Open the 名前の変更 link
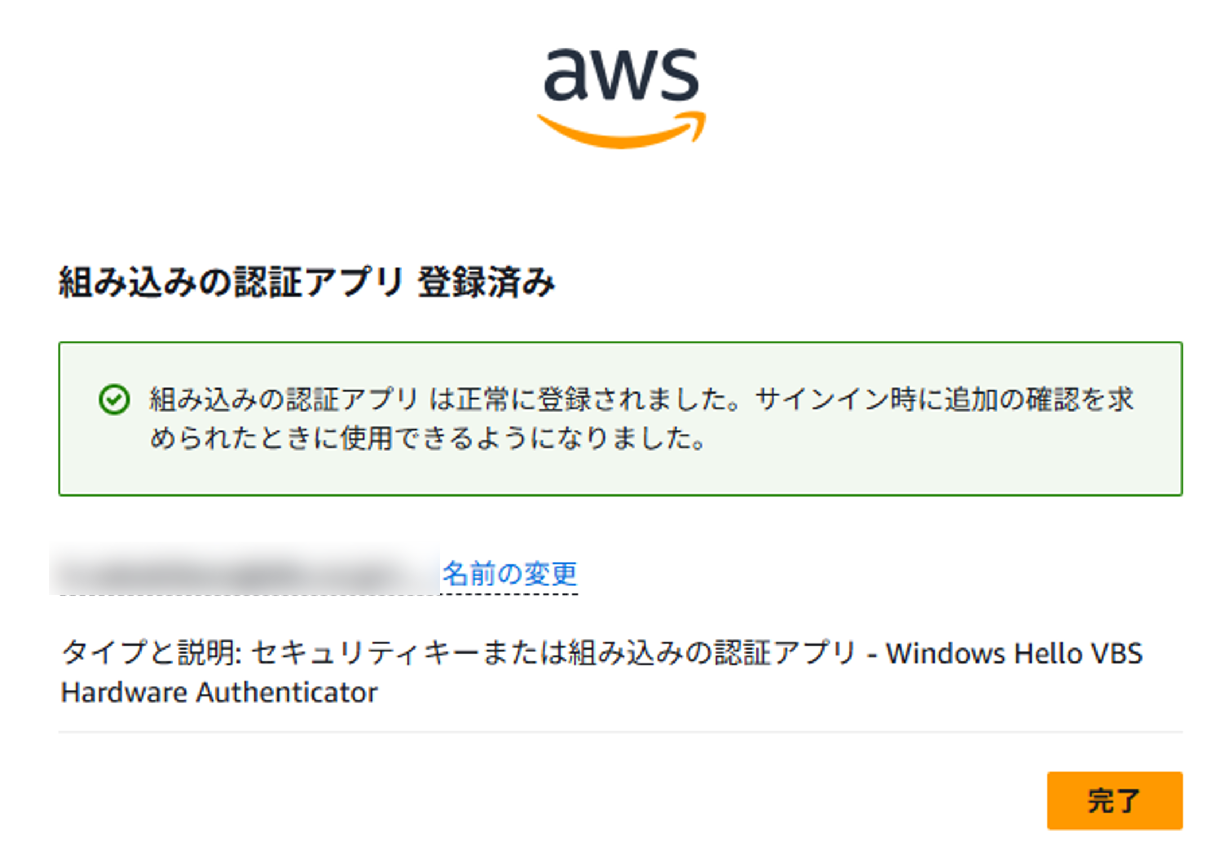1216x861 pixels. [509, 574]
